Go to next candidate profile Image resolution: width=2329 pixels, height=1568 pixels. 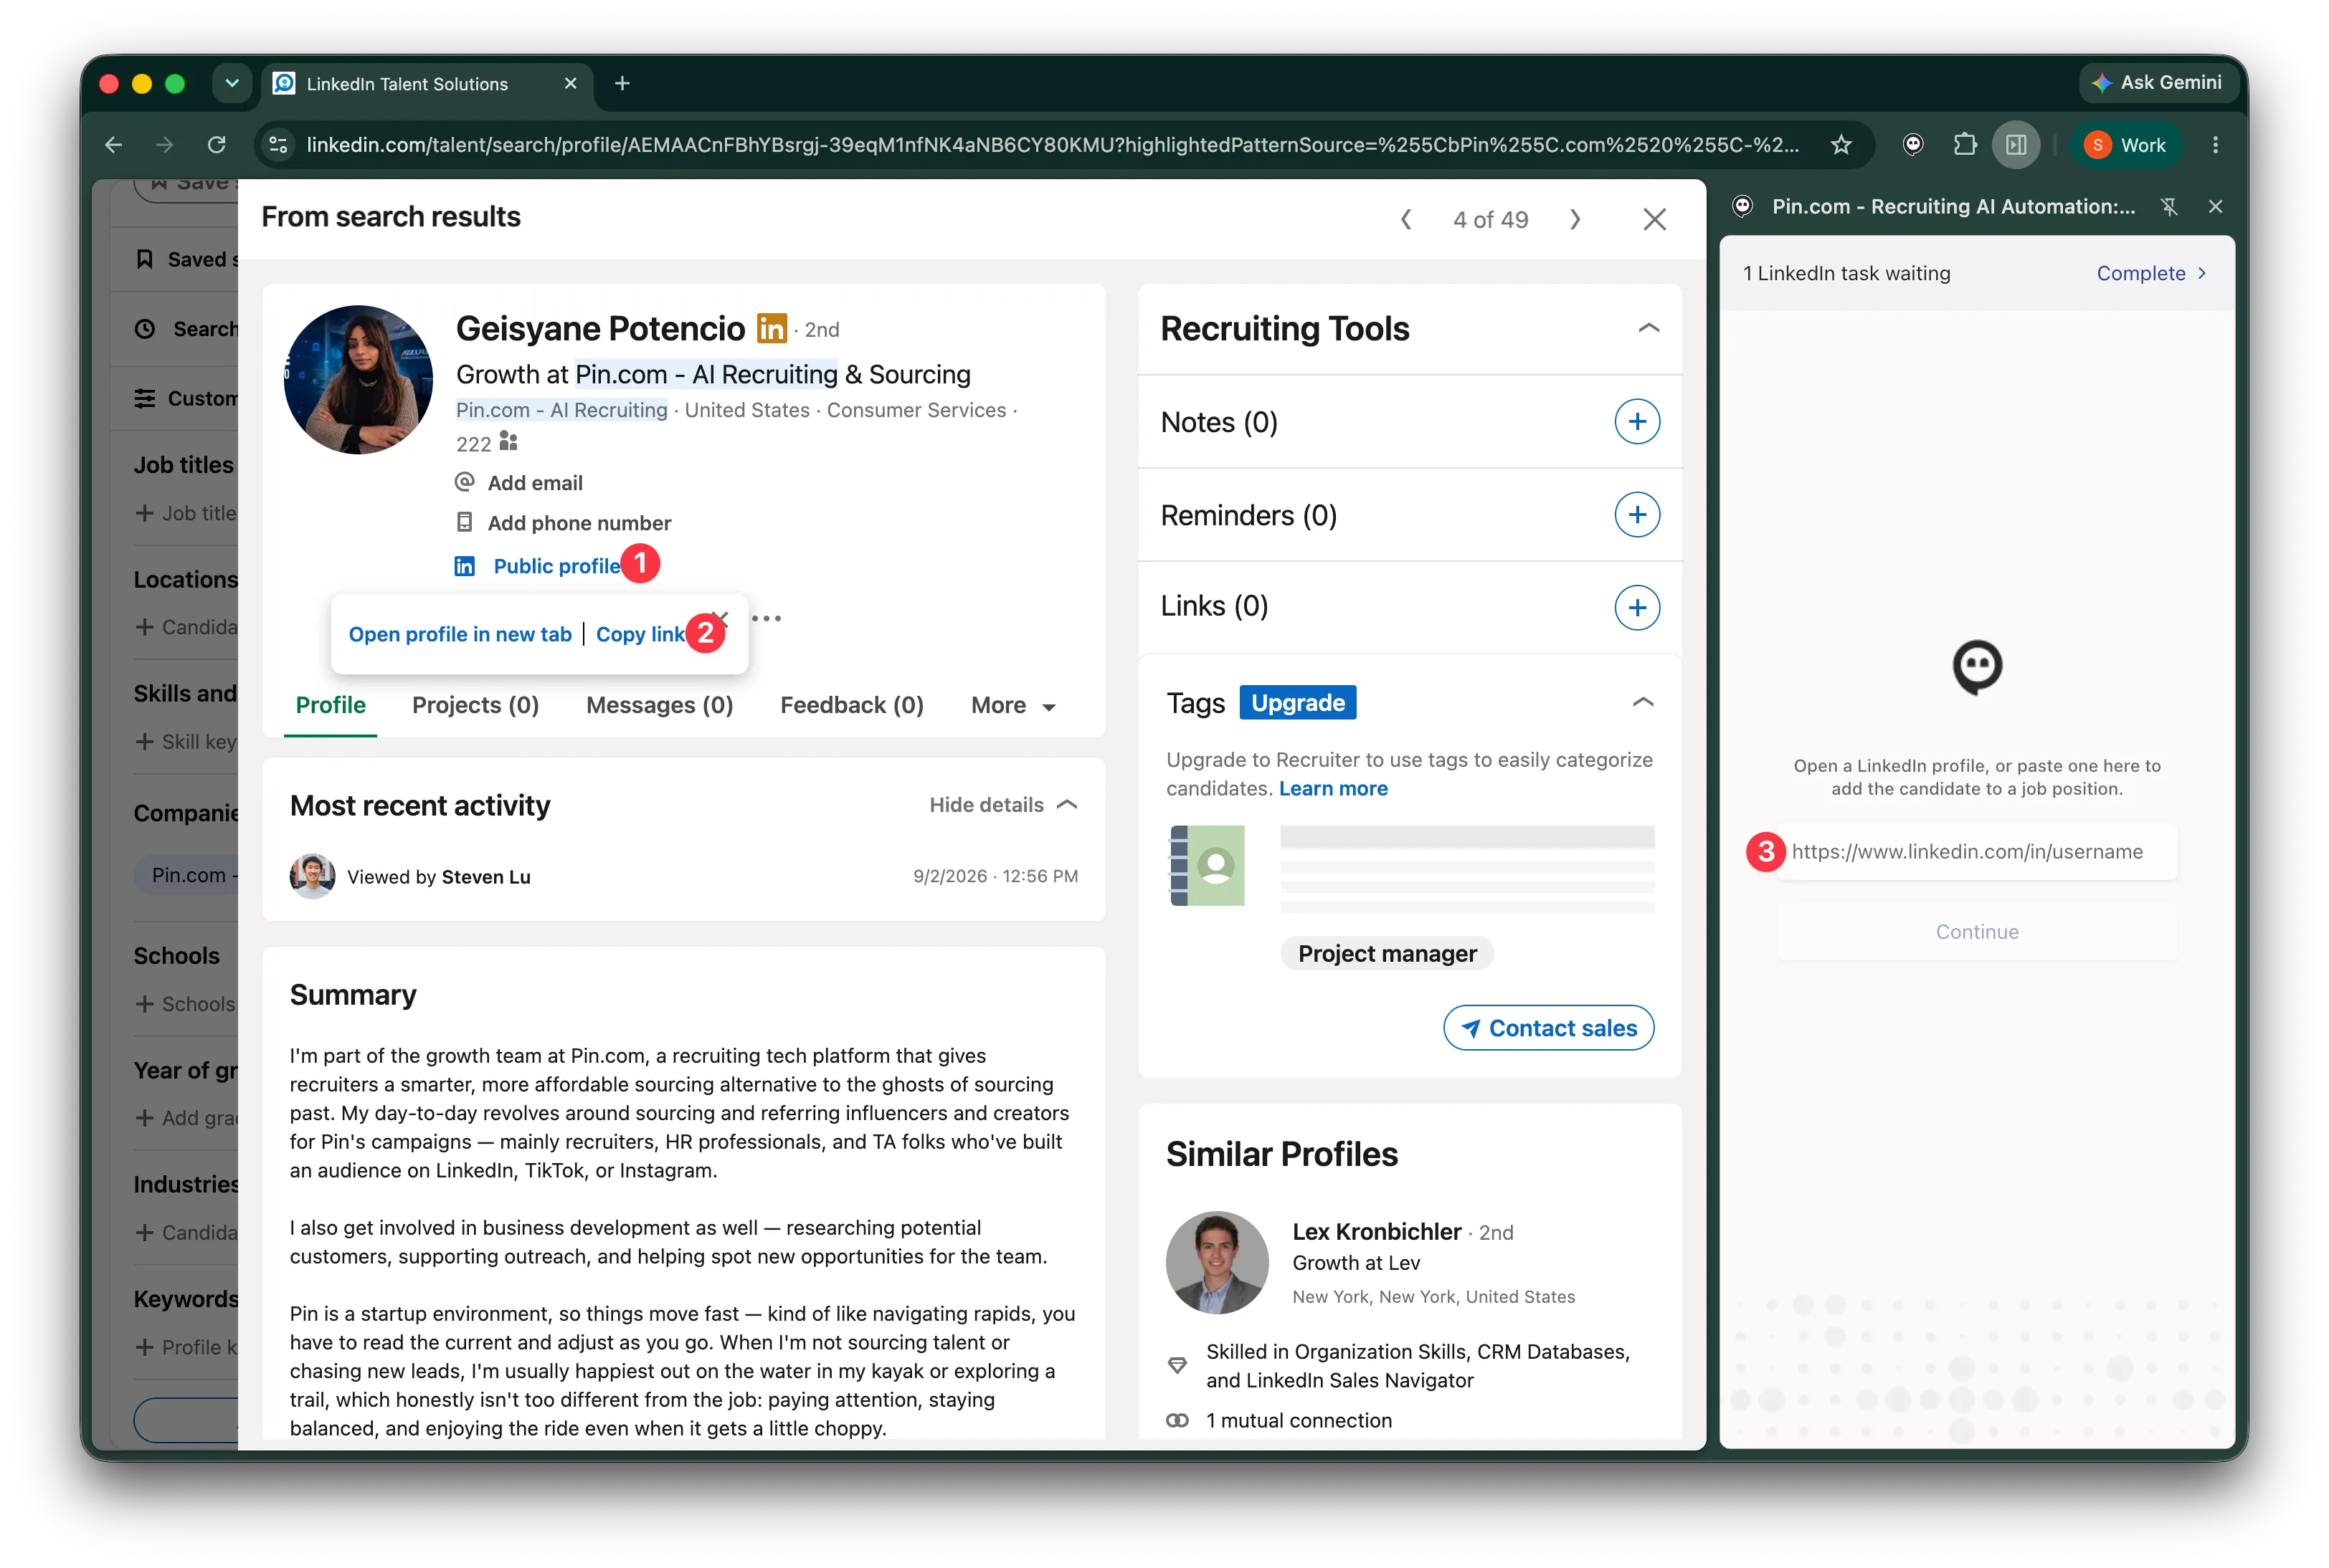(x=1575, y=219)
